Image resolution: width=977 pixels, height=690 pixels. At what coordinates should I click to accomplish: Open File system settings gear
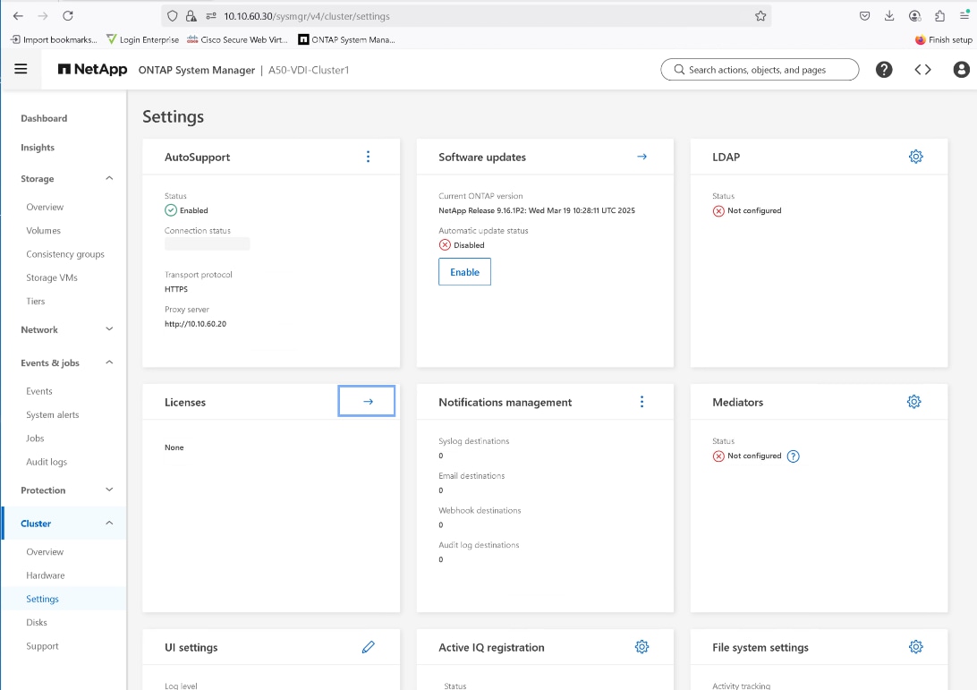pyautogui.click(x=915, y=647)
